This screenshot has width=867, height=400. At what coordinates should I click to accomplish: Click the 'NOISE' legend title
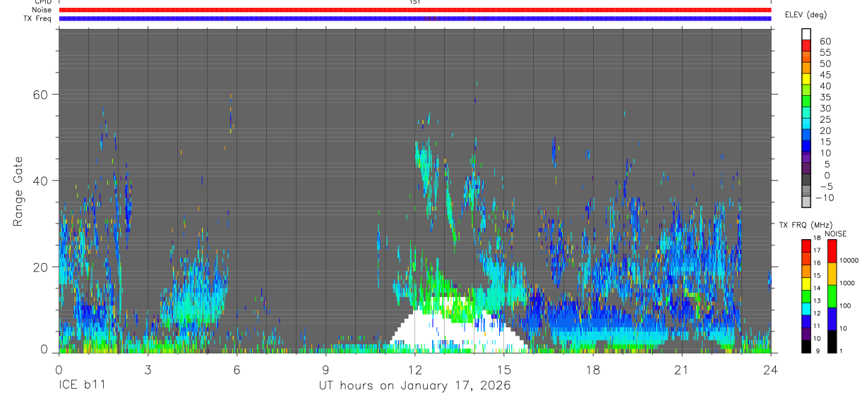[835, 234]
